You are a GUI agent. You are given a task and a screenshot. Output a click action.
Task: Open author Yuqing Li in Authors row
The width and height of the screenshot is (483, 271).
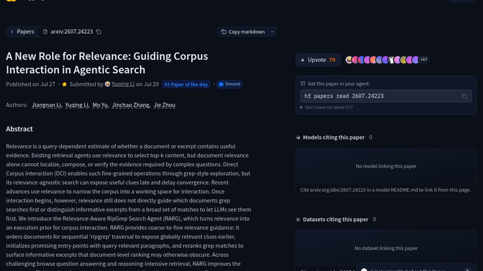pyautogui.click(x=76, y=105)
